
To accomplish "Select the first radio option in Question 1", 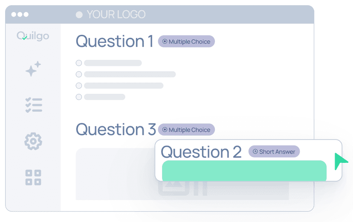I will coord(79,63).
